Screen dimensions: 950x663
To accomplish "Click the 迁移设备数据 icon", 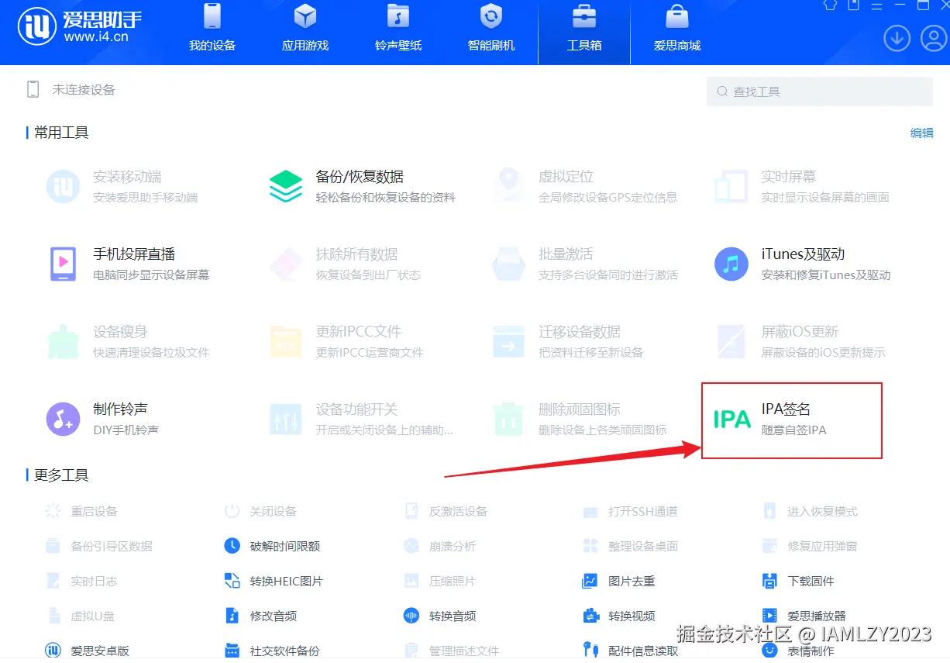I will point(508,341).
